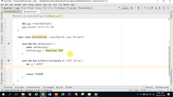Open the VCS menu

(60, 5)
